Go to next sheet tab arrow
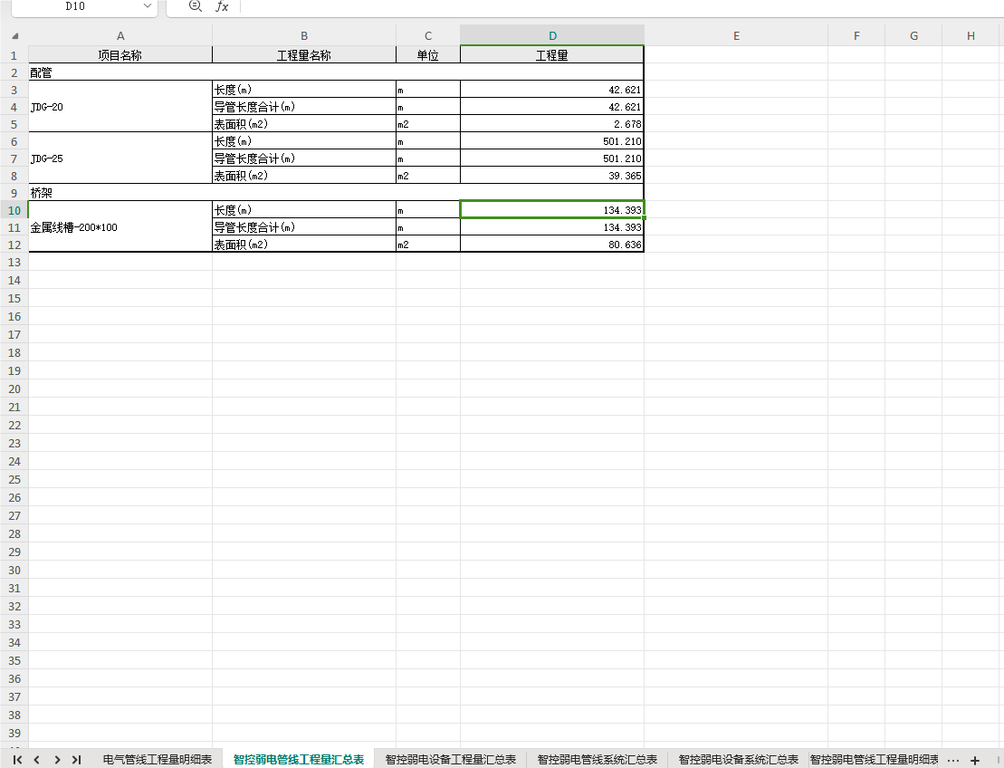 [57, 760]
